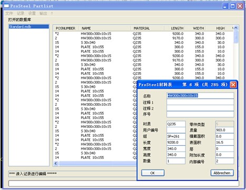Click the horizontal scroll-left arrow
This screenshot has width=246, height=190.
coord(56,164)
